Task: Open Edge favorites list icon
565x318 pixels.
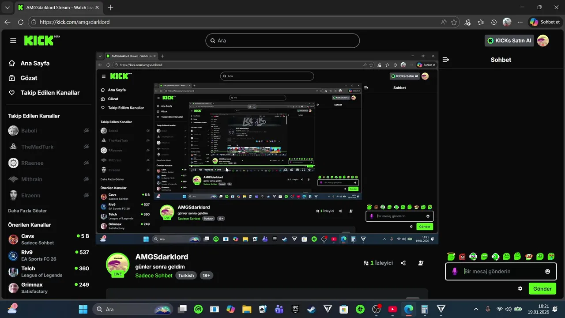Action: 481,22
